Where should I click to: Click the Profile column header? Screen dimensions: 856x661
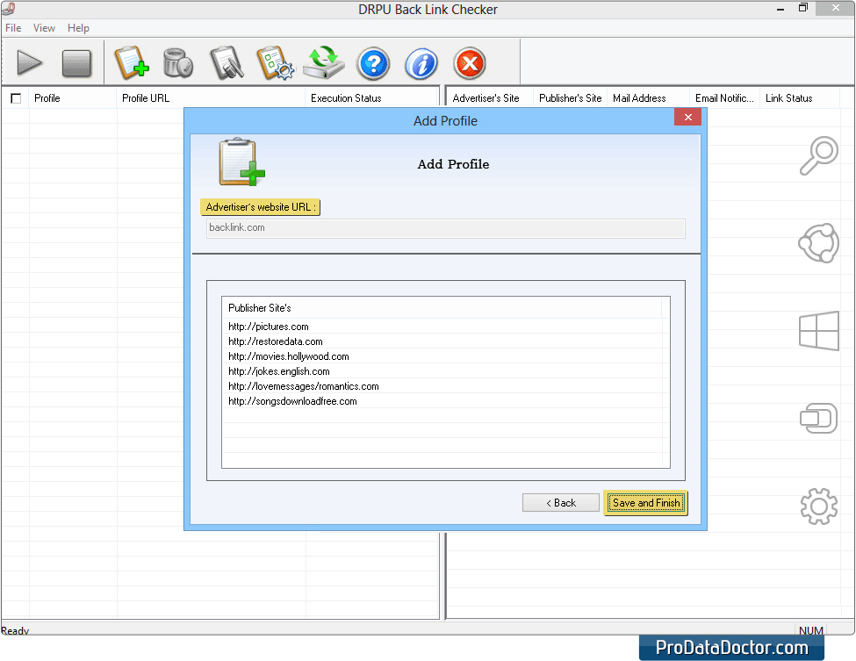73,98
